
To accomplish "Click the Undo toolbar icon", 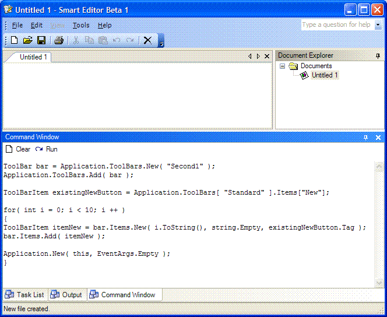I will point(116,40).
